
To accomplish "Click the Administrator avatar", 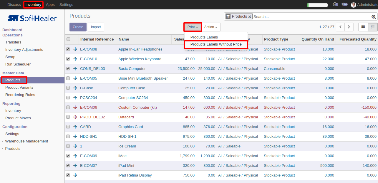I will click(x=354, y=5).
